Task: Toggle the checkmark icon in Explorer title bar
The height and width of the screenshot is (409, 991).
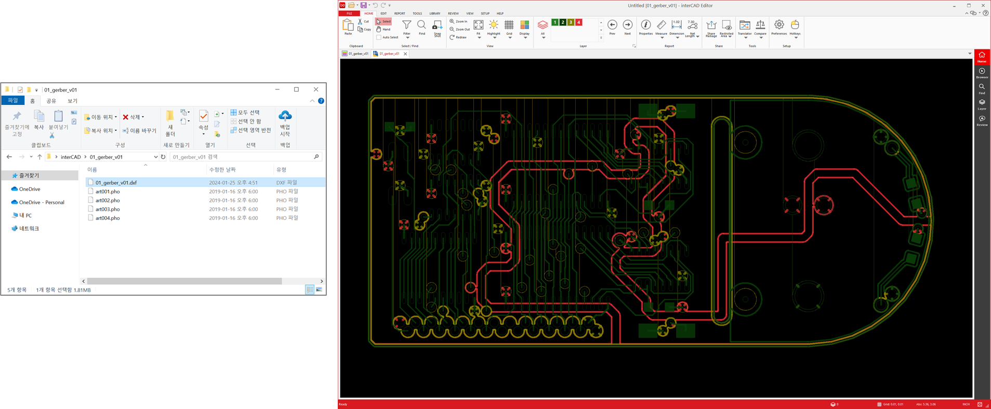Action: tap(20, 90)
